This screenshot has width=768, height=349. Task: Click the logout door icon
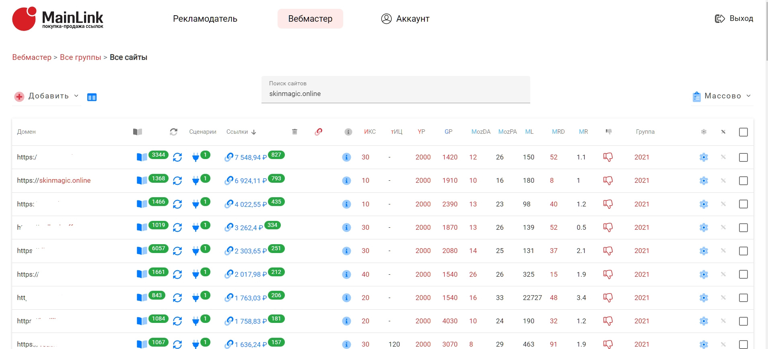pos(720,18)
